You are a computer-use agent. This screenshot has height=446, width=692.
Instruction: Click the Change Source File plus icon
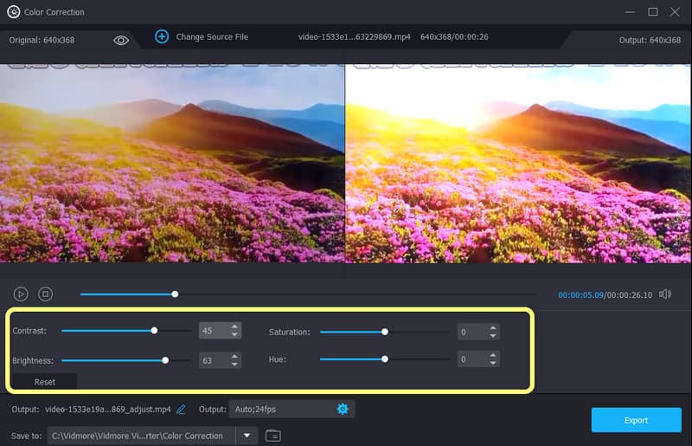pyautogui.click(x=162, y=36)
